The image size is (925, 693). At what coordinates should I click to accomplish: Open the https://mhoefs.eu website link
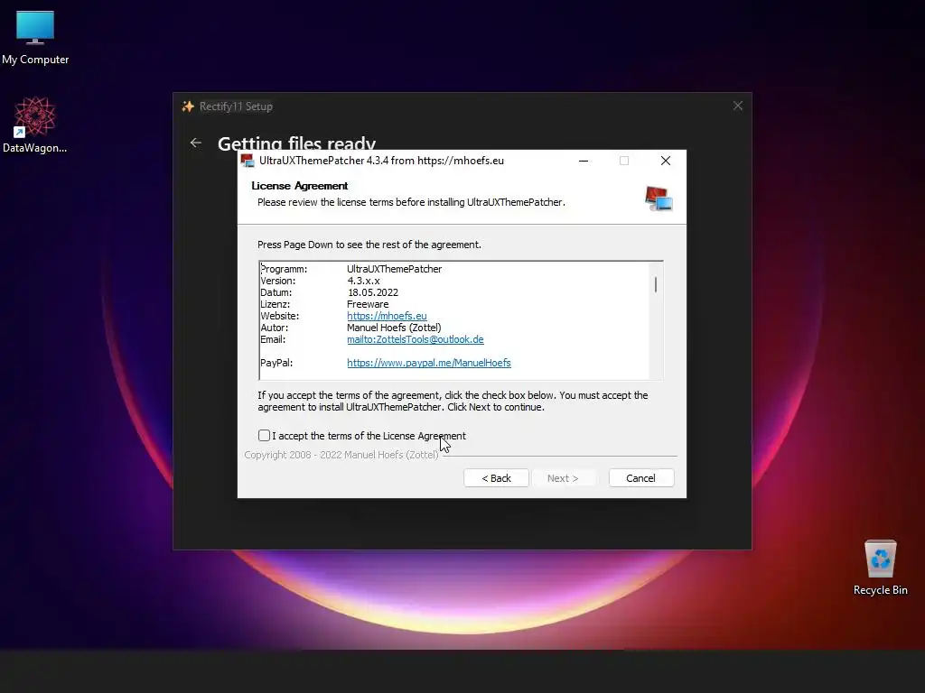tap(387, 316)
